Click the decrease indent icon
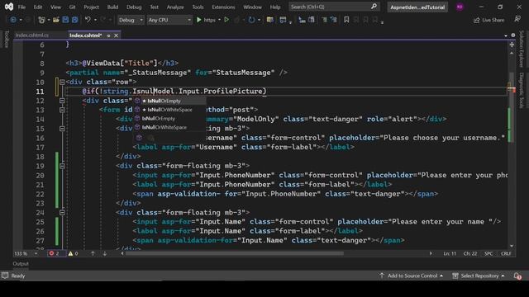Viewport: 529px width, 297px height. (x=302, y=20)
